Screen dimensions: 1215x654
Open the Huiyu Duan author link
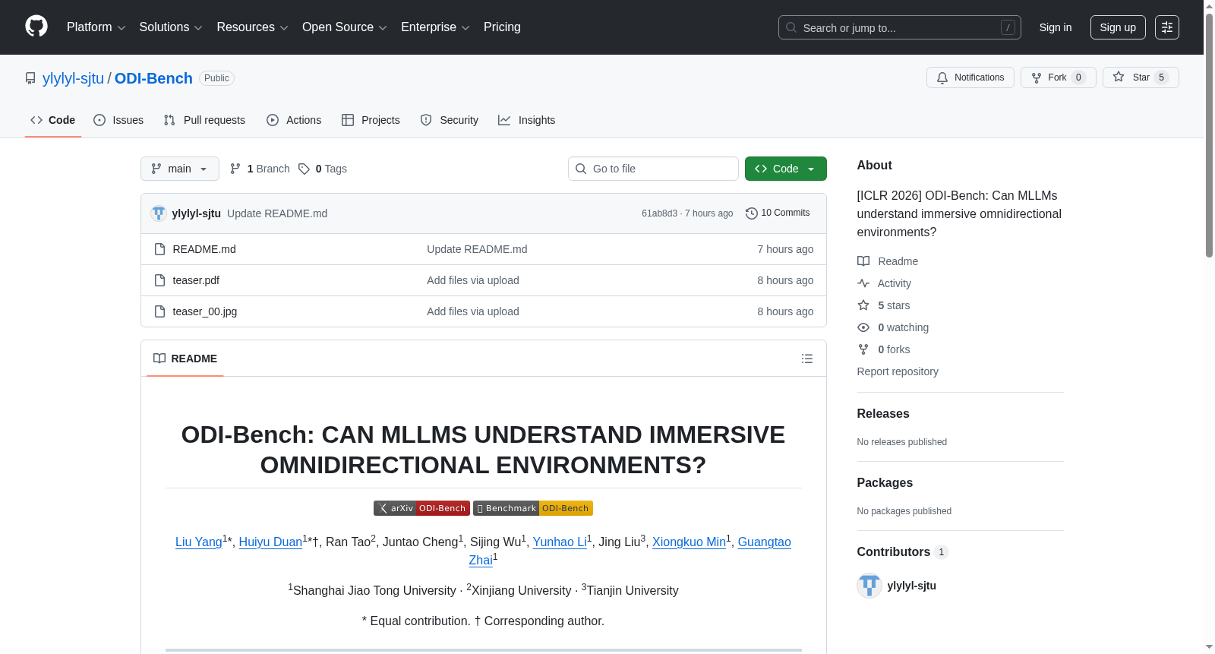click(270, 542)
